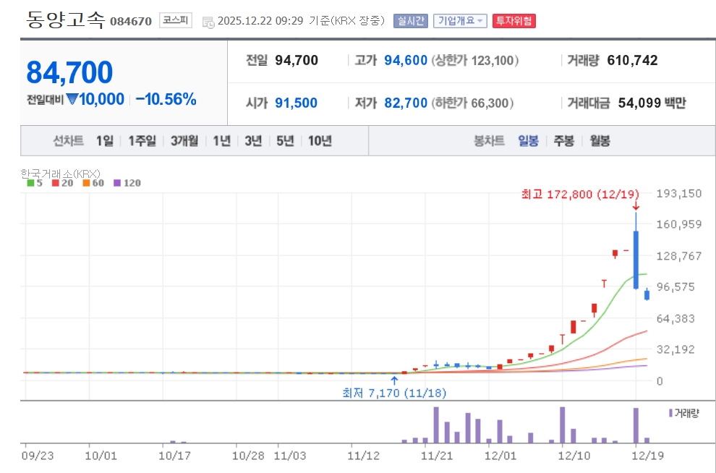Image resolution: width=716 pixels, height=473 pixels.
Task: Click the red arrow under 최고 172,800
Action: coord(636,206)
